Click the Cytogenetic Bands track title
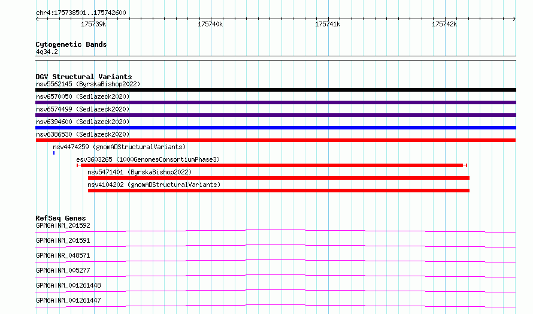533x314 pixels. point(71,44)
